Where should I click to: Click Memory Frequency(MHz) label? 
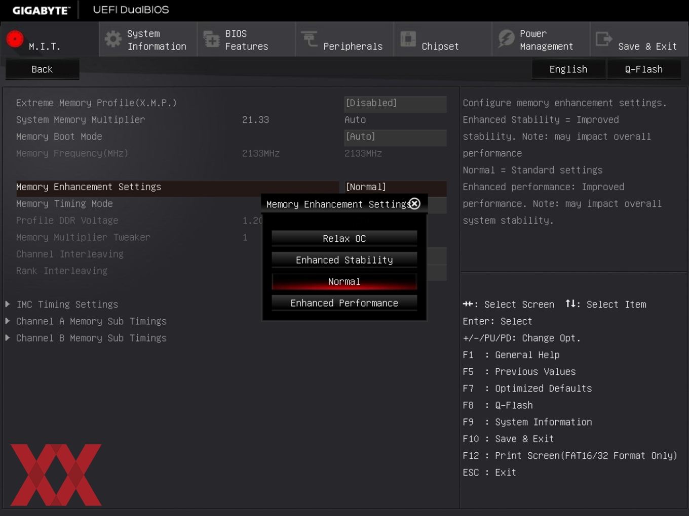click(x=72, y=153)
